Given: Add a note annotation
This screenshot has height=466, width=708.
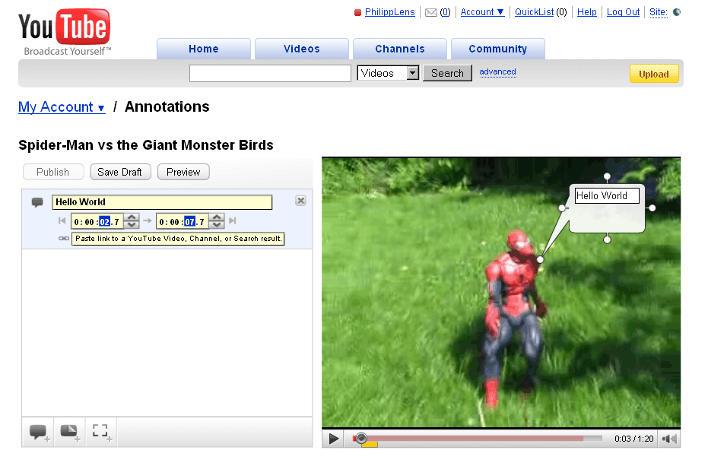Looking at the screenshot, I should point(69,432).
